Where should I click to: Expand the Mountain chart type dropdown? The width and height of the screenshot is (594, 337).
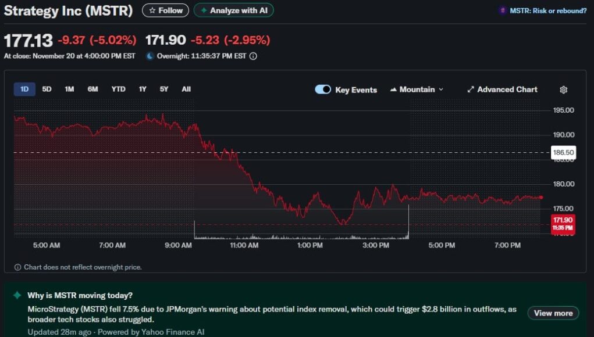tap(417, 89)
